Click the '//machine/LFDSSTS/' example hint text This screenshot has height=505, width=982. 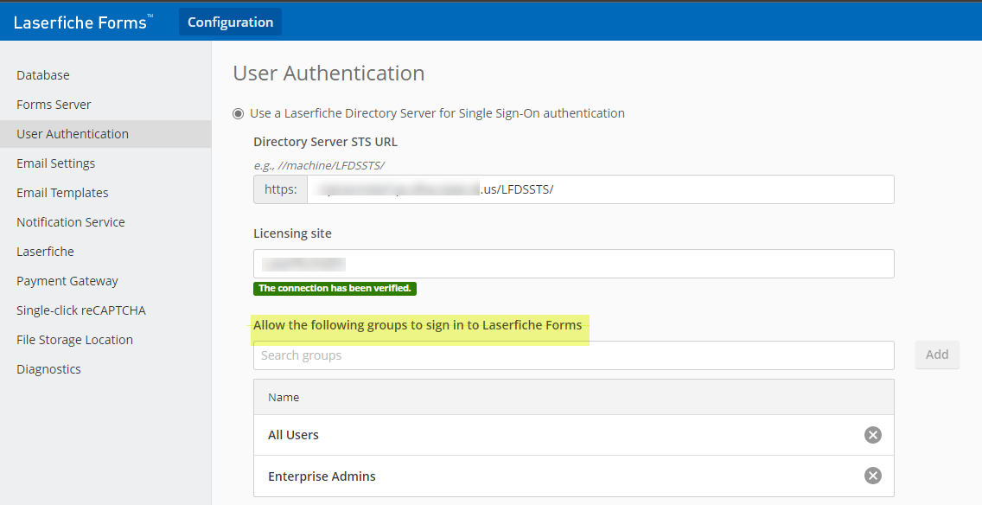(331, 165)
